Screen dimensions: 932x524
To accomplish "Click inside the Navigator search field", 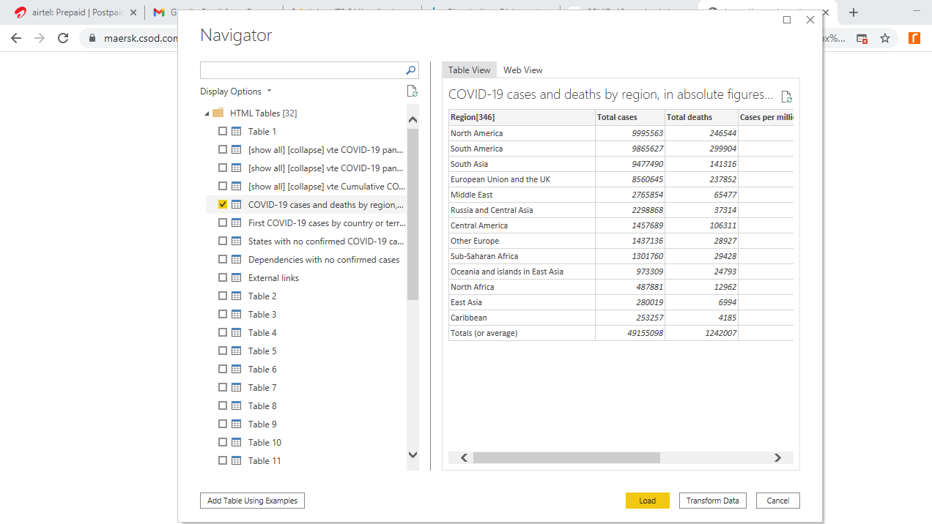I will coord(302,70).
